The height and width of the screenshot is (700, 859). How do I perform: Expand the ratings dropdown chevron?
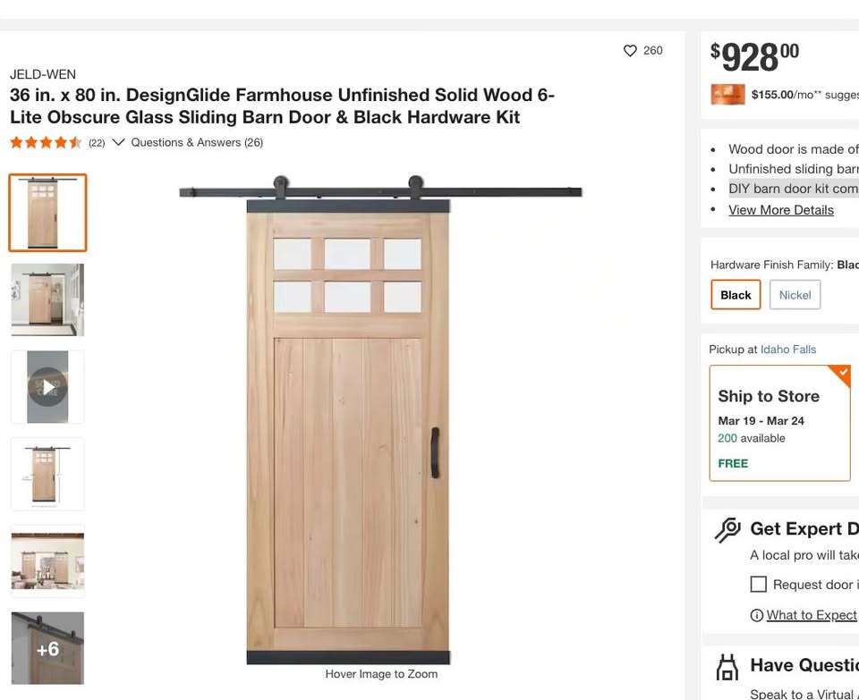tap(118, 142)
